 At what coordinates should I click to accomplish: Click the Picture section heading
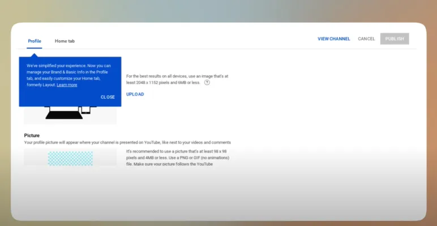32,136
